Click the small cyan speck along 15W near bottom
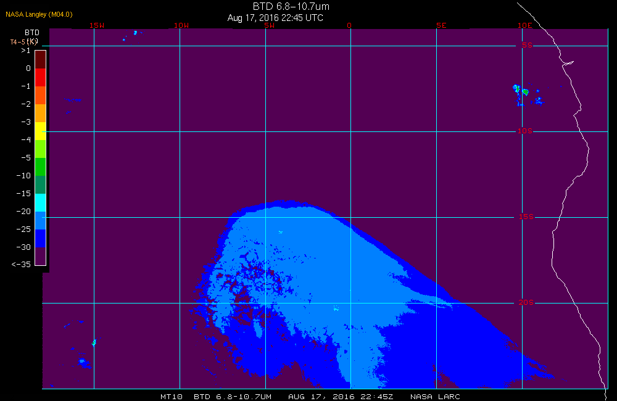The image size is (617, 401). click(x=94, y=343)
